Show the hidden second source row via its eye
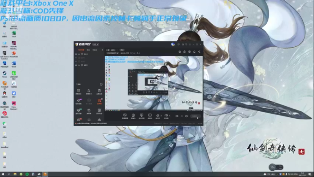314x177 pixels. tap(76, 58)
